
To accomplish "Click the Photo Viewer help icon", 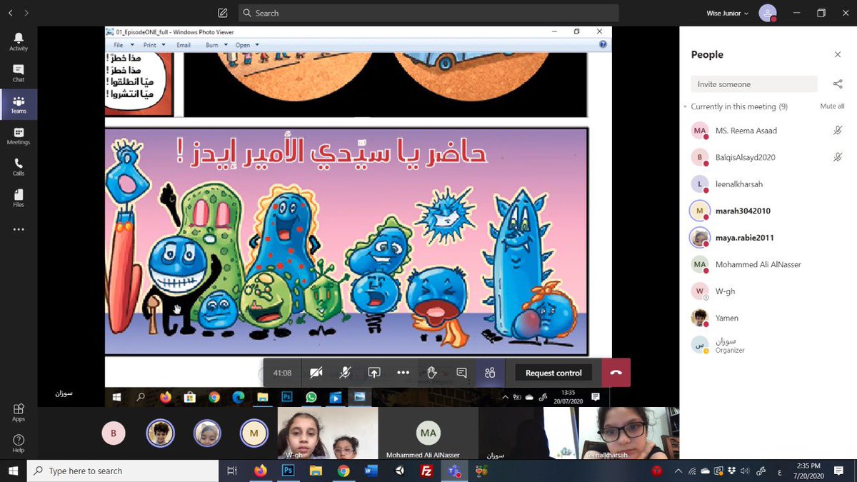I will pyautogui.click(x=603, y=44).
